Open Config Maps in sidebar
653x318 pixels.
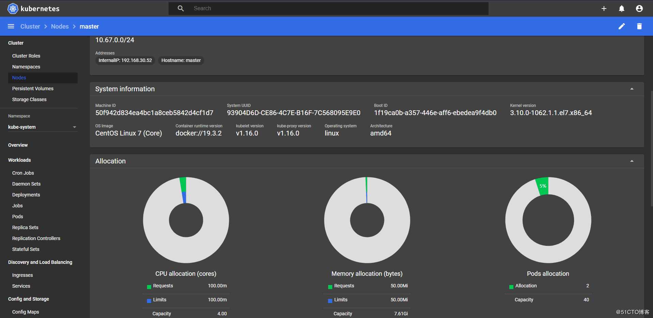[x=26, y=312]
